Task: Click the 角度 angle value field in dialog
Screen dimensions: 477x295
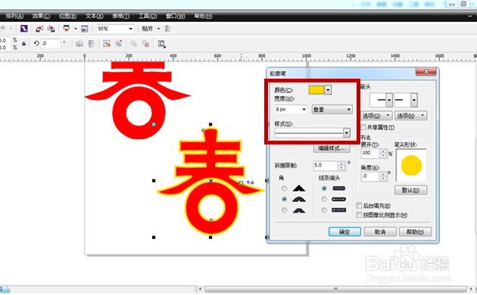Action: [x=370, y=176]
